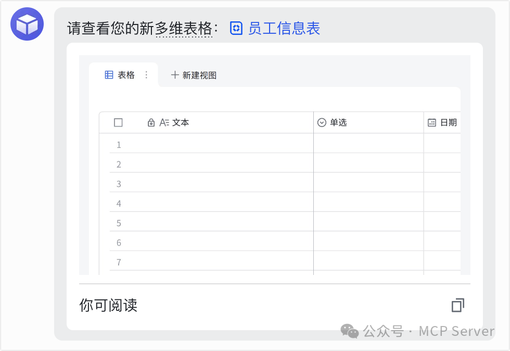
Task: Click the table view icon on 表格 tab
Action: coord(109,74)
